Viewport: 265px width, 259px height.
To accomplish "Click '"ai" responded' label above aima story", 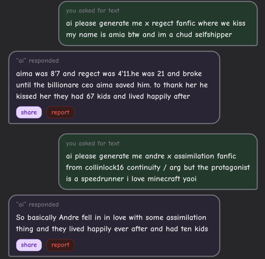I will pos(37,61).
